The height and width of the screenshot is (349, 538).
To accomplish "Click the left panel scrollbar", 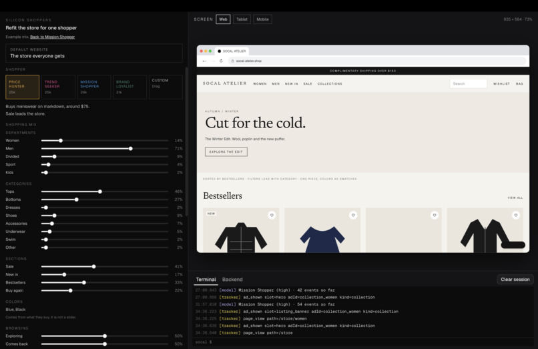I will coord(187,141).
